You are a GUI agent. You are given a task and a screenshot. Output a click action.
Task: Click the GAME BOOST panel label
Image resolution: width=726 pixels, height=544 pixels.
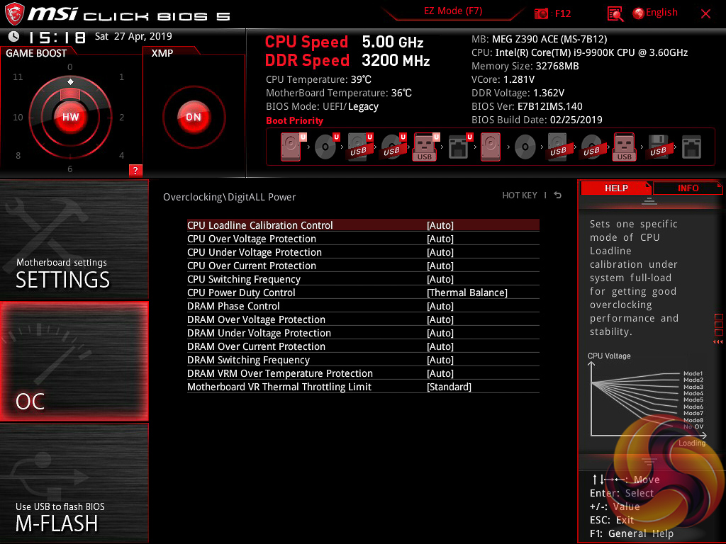36,53
